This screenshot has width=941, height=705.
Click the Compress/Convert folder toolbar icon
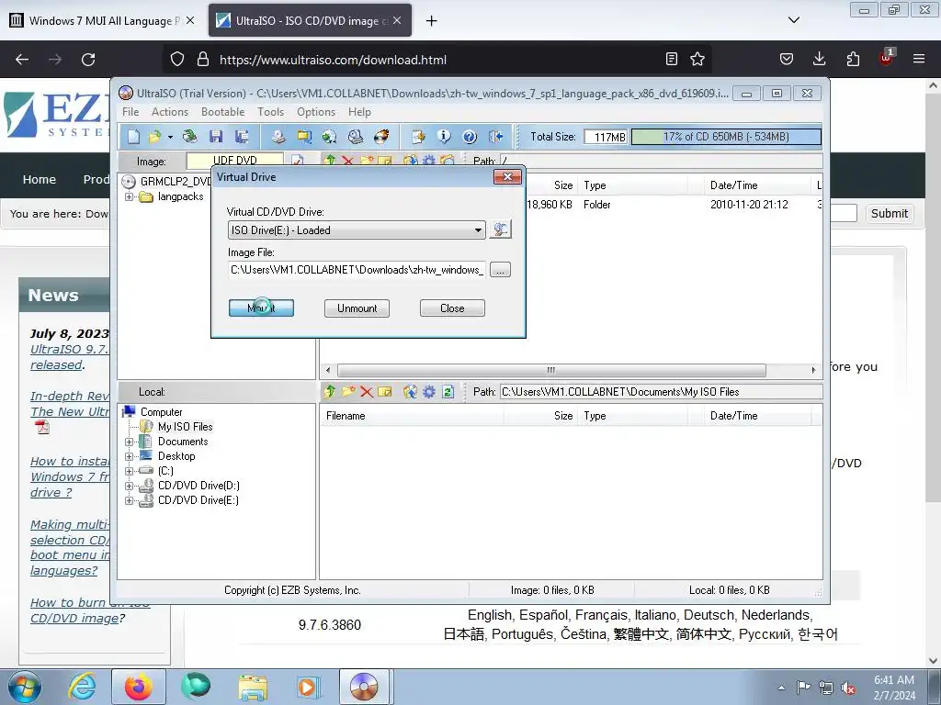click(x=304, y=137)
